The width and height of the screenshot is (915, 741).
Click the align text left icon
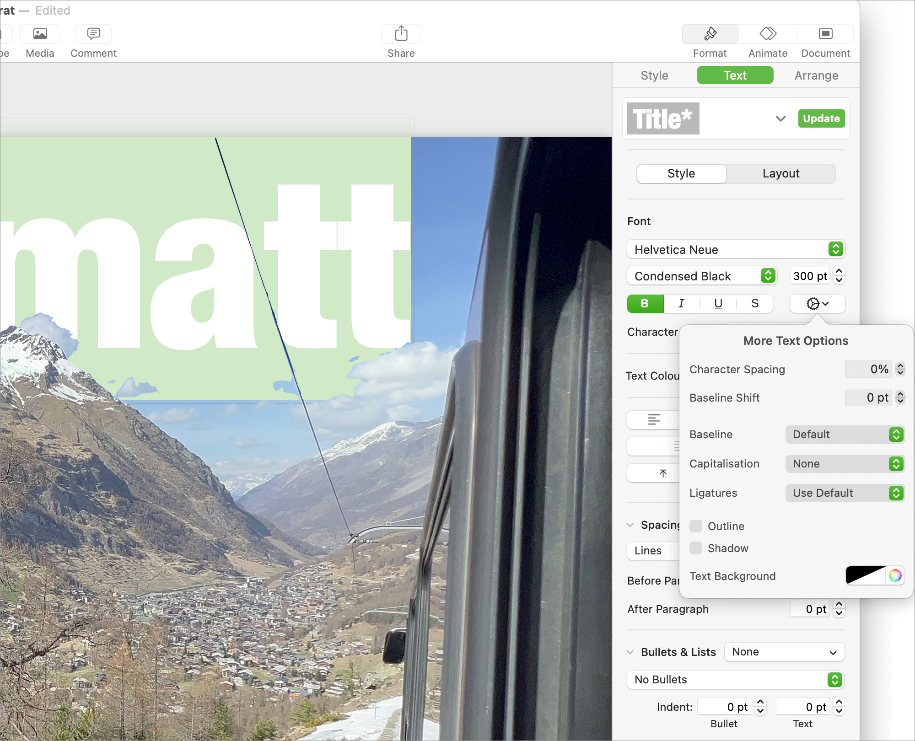[x=654, y=419]
